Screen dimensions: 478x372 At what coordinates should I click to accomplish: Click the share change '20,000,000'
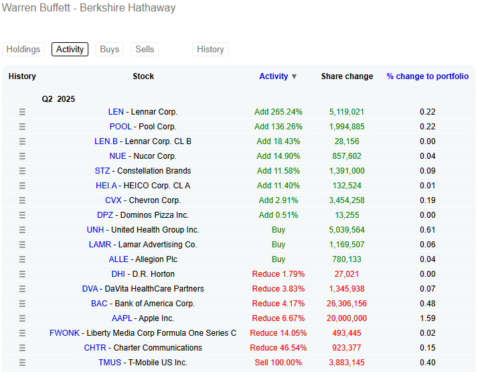[x=347, y=318]
